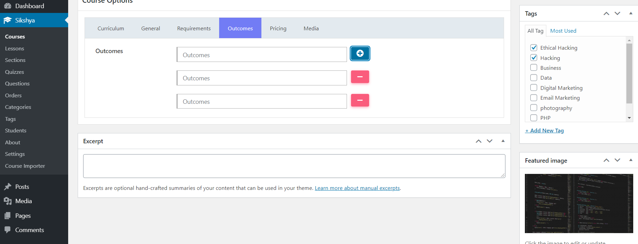Open the Requirements tab
638x244 pixels.
coord(194,28)
